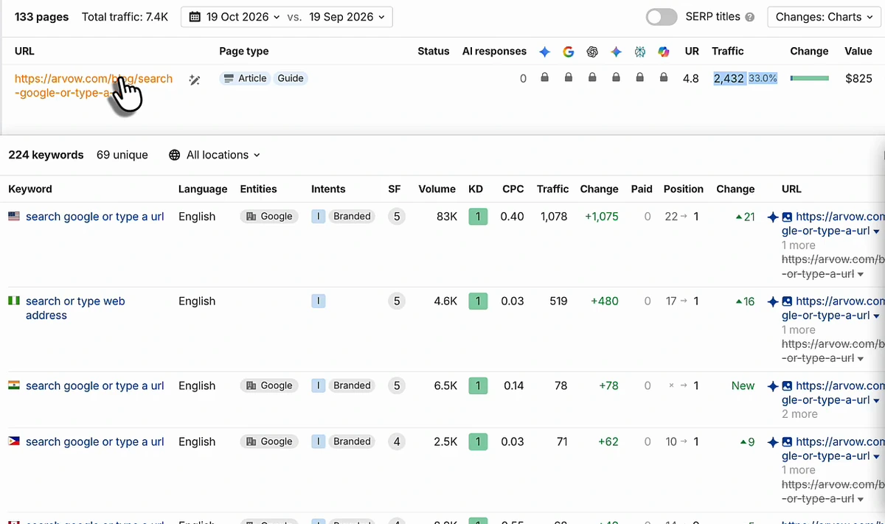This screenshot has width=885, height=524.
Task: Click the KD badge in the 4.6K volume row
Action: click(478, 301)
